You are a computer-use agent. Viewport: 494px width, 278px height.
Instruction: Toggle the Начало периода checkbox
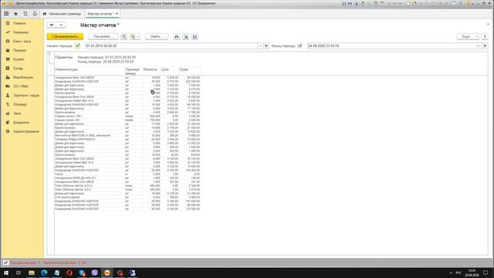77,46
